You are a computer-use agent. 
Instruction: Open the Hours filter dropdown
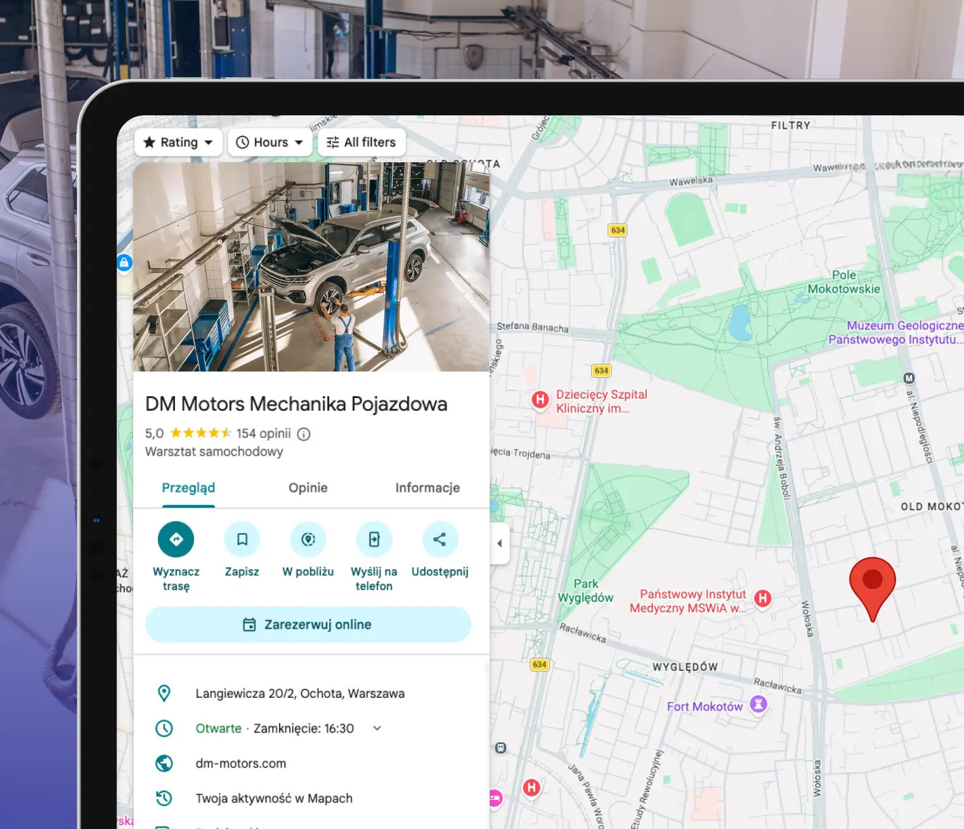pyautogui.click(x=270, y=143)
